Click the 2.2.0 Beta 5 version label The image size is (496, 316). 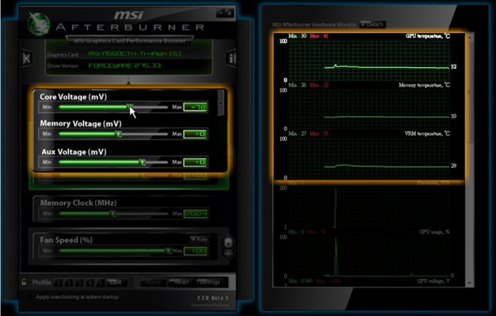[213, 298]
